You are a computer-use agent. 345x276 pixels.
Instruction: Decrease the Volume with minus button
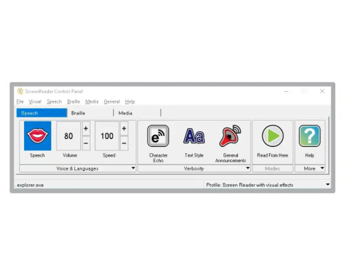(86, 143)
